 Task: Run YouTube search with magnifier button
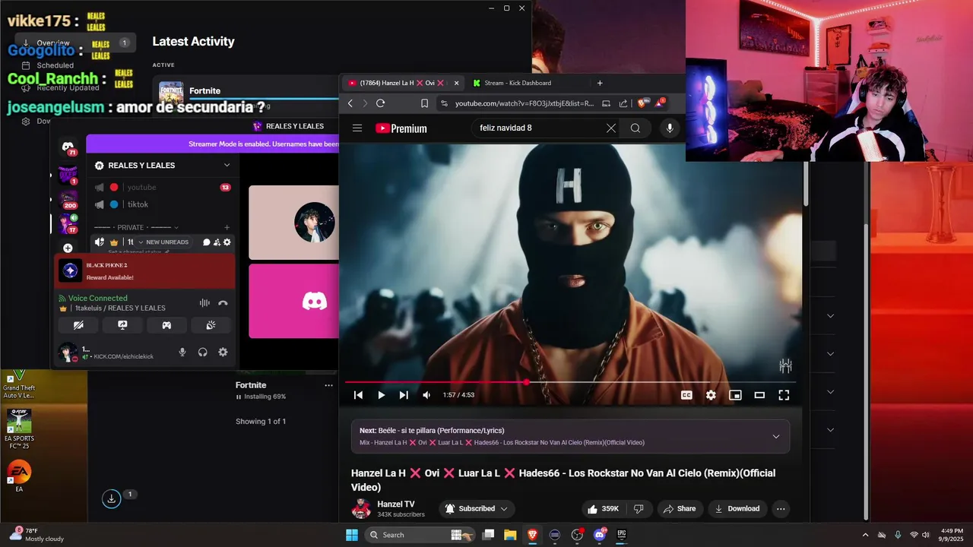(635, 128)
